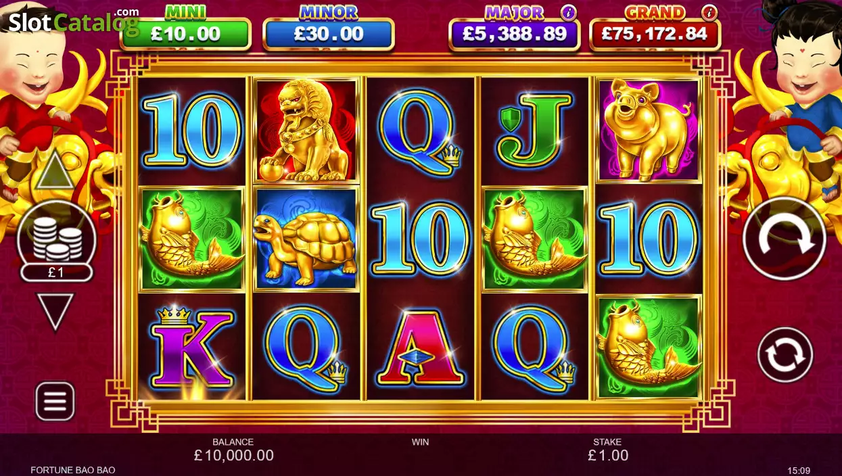The width and height of the screenshot is (842, 476).
Task: Open autoplay with the double-arrow circle button
Action: pos(785,354)
